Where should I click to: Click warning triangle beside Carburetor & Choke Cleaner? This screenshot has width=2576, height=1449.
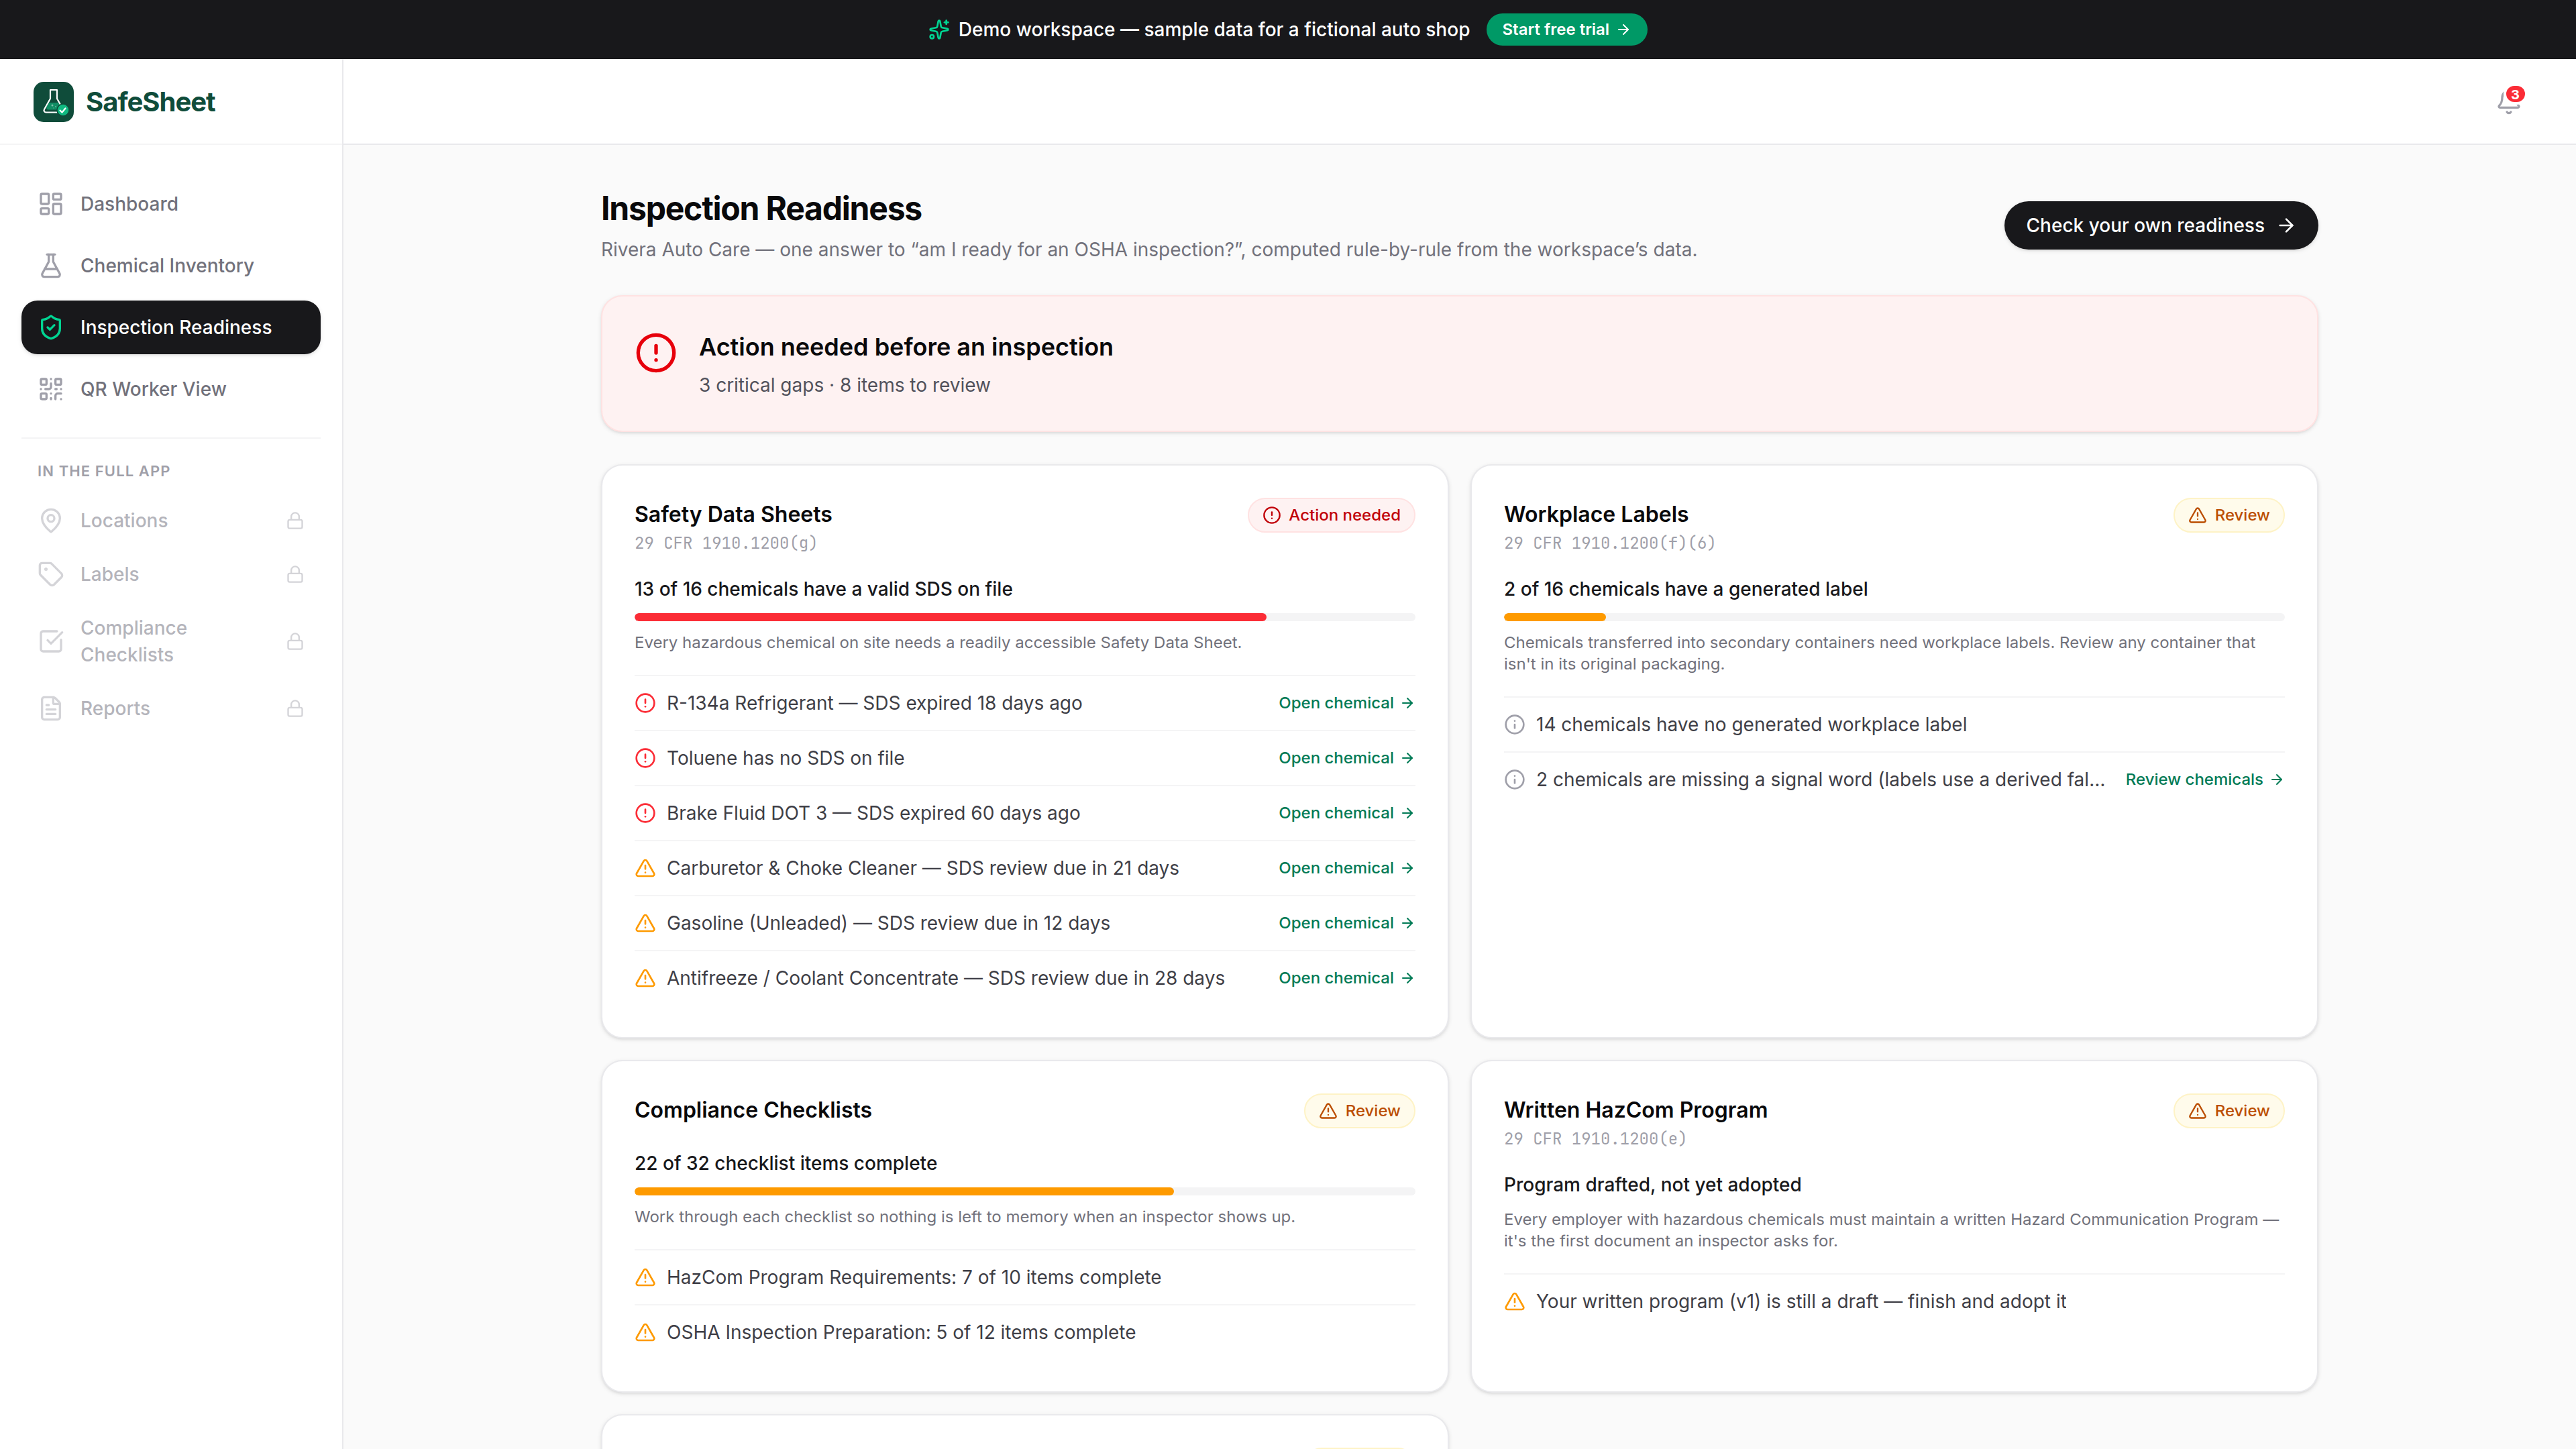[x=645, y=868]
